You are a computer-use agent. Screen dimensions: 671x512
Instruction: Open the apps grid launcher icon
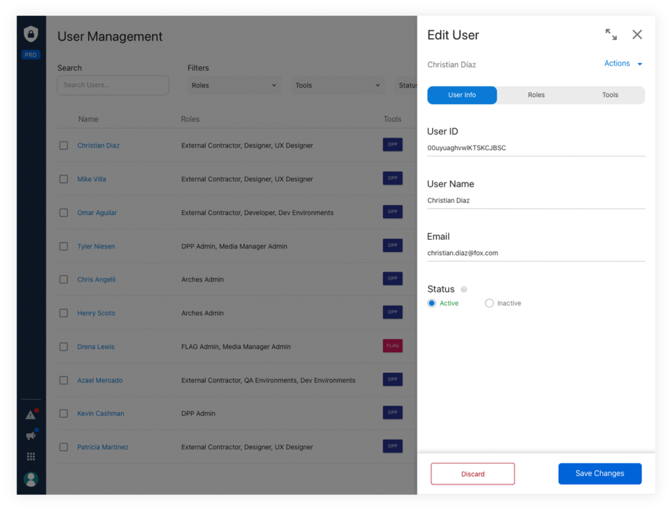31,456
